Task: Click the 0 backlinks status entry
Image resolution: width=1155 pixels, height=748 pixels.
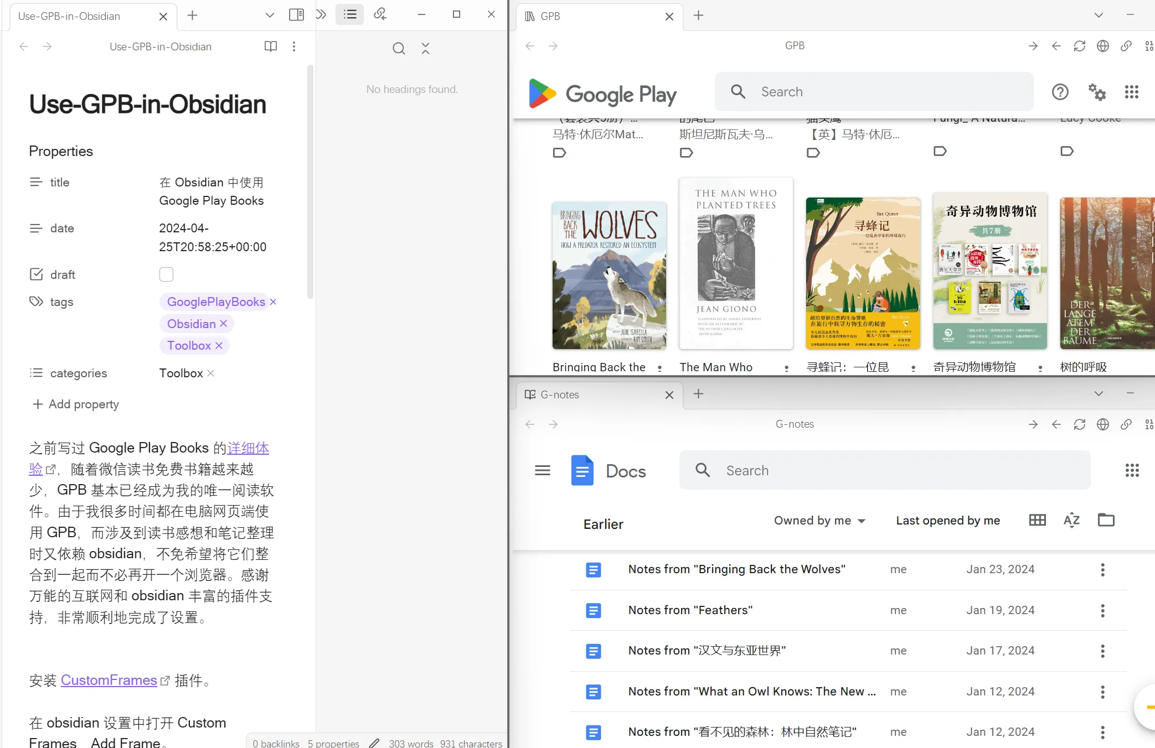Action: click(276, 743)
